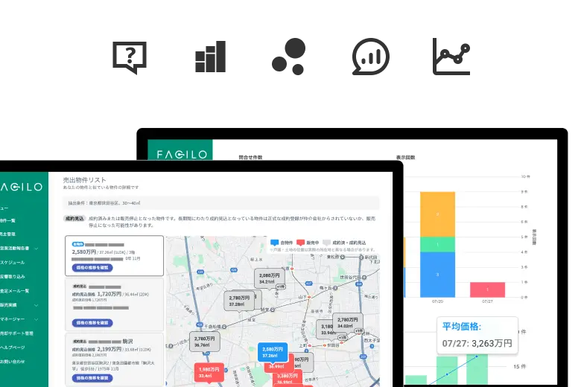The image size is (581, 387).
Task: Click the red 1,980万円 map pin
Action: coord(208,371)
